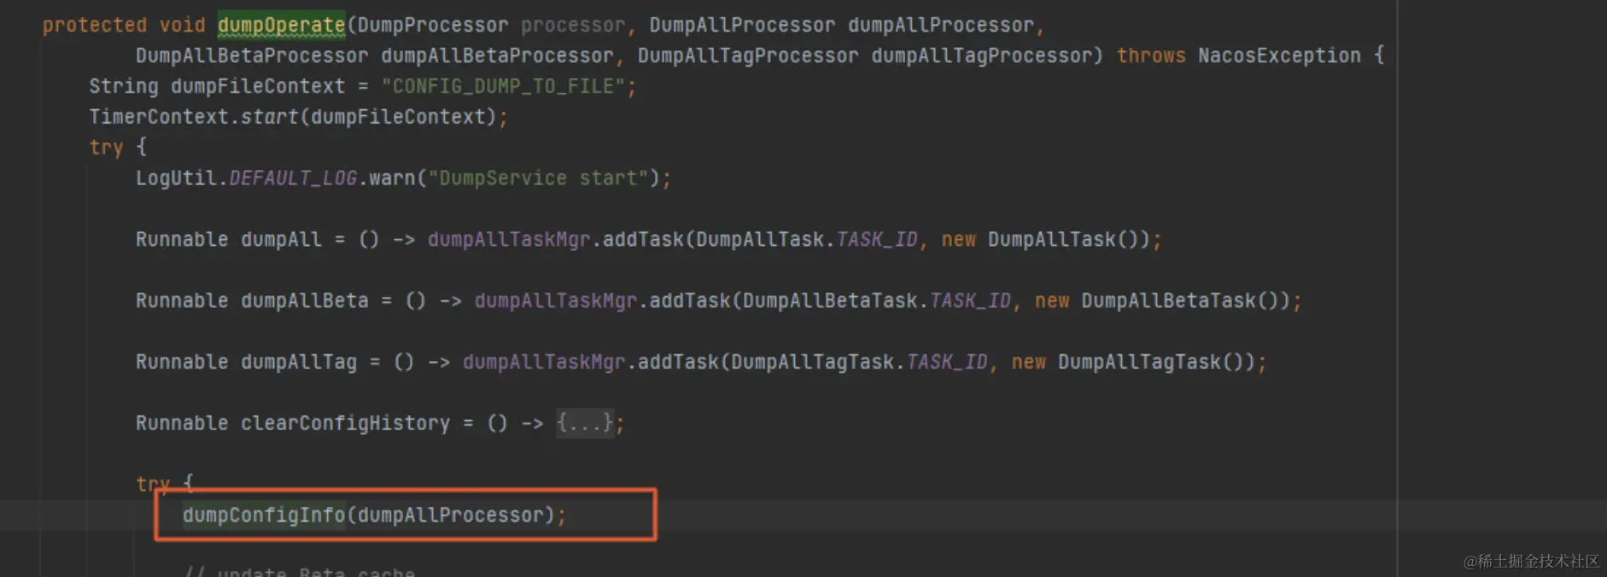Click addTask on the dumpAllTag line
The height and width of the screenshot is (577, 1607).
678,363
